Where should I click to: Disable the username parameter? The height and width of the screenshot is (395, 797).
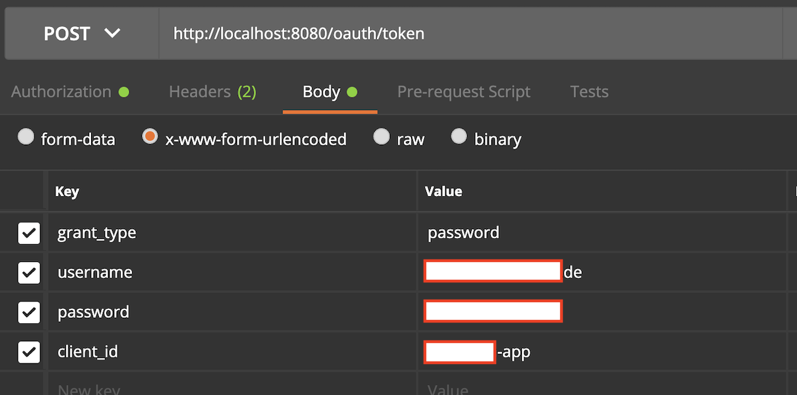click(29, 272)
